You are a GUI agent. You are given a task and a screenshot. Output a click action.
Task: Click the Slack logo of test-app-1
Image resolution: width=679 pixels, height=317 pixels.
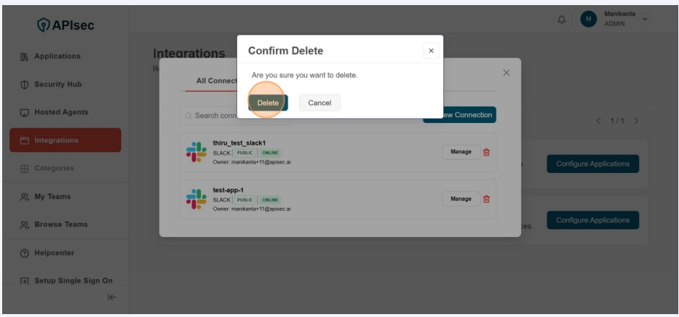click(196, 199)
